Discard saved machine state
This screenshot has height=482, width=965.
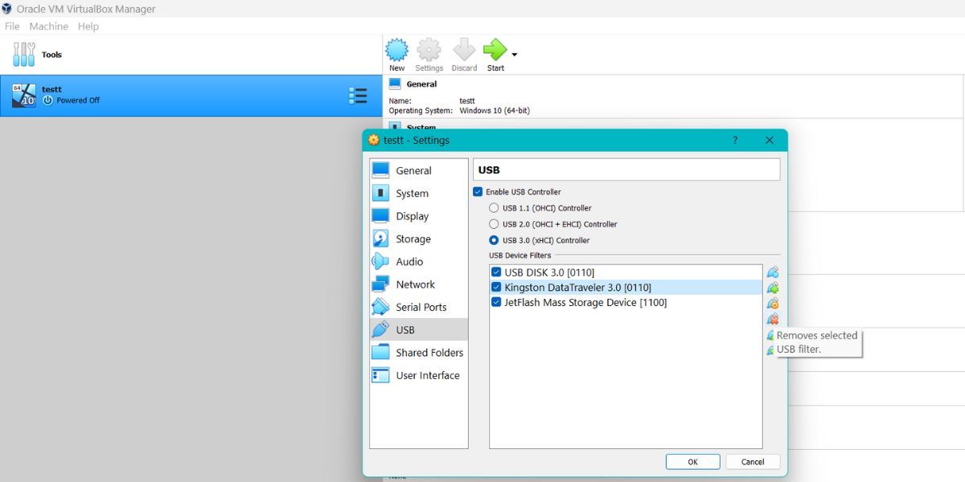[463, 51]
